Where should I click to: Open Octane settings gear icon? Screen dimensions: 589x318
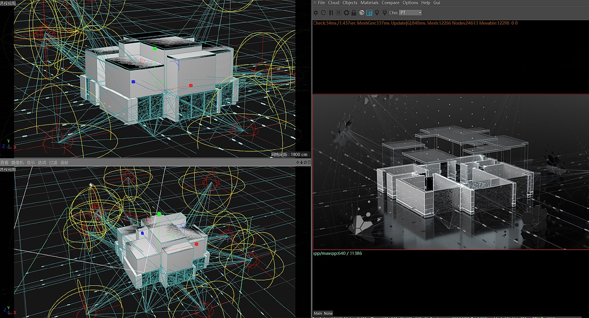(x=346, y=12)
